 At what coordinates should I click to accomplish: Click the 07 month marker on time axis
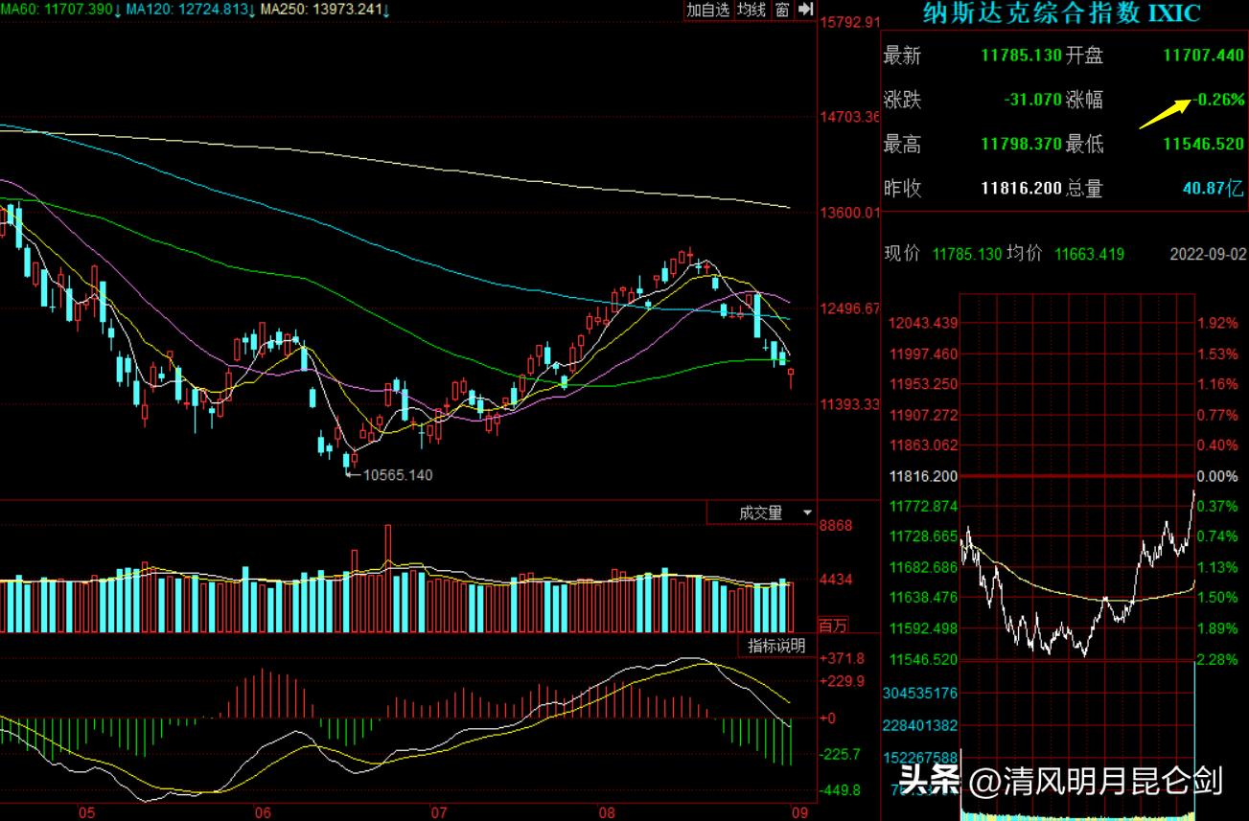tap(439, 812)
